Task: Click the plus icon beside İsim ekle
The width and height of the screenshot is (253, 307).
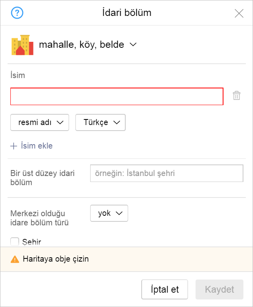Action: 14,146
